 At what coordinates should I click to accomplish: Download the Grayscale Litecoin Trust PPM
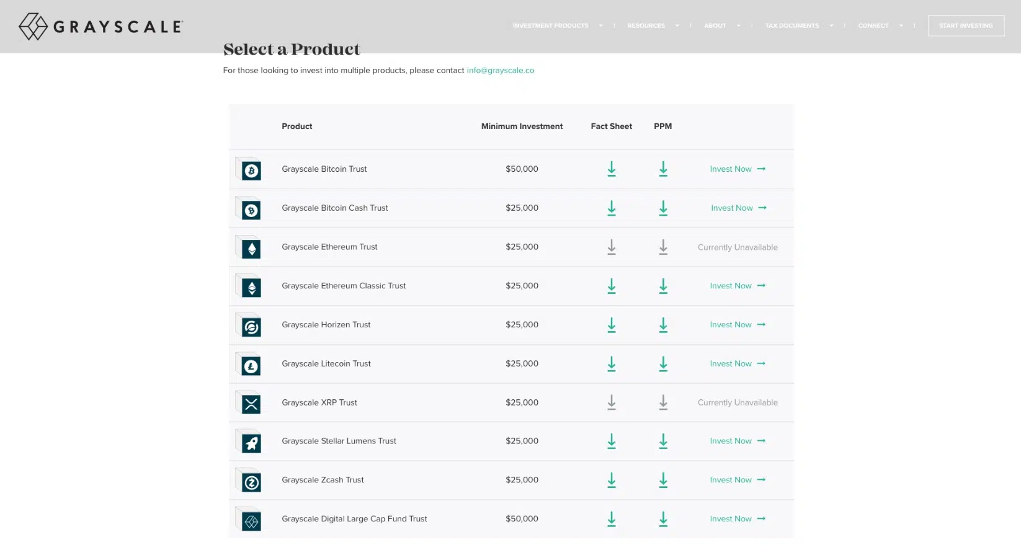[663, 364]
